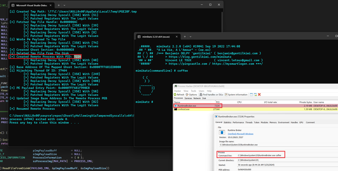
Task: Open the Users menu in Process Hacker
Action: (x=202, y=91)
